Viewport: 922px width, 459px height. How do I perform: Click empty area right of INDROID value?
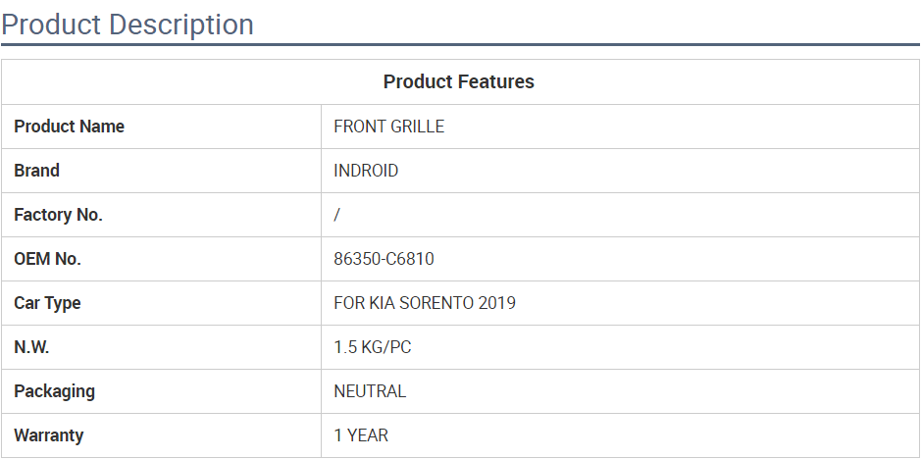658,171
